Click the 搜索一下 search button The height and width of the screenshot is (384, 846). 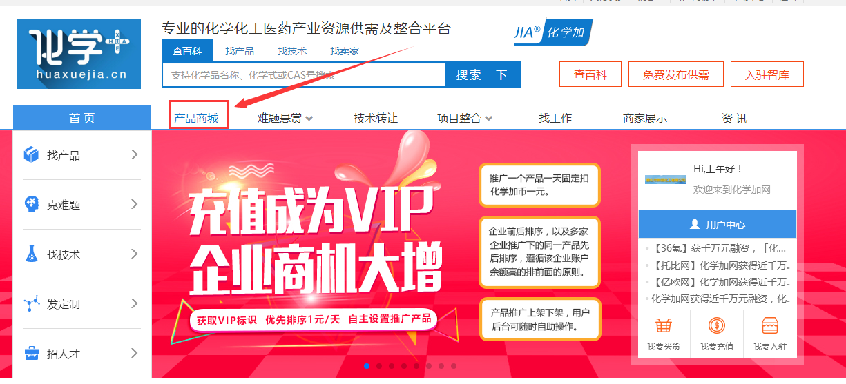click(482, 75)
